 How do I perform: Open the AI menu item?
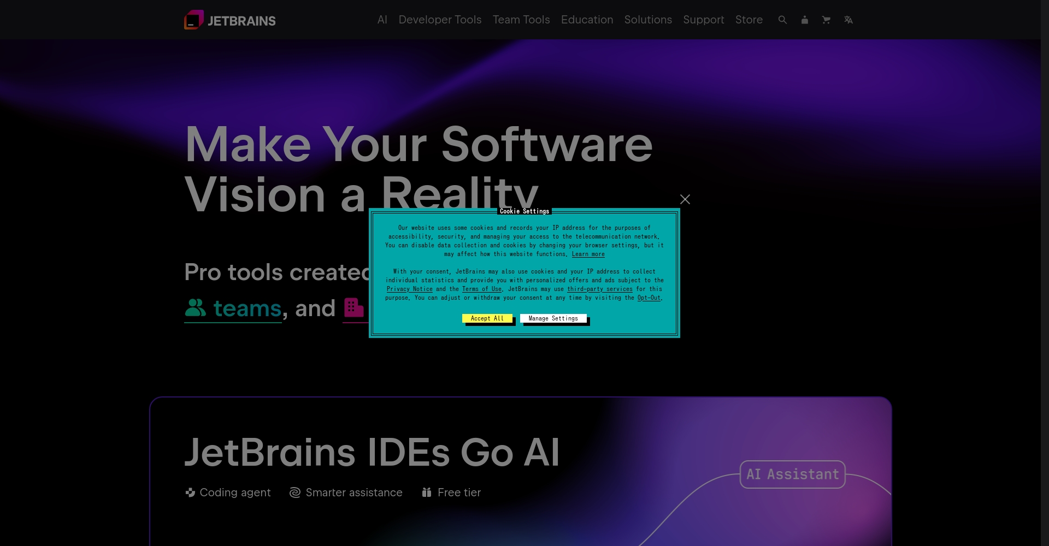pyautogui.click(x=382, y=20)
